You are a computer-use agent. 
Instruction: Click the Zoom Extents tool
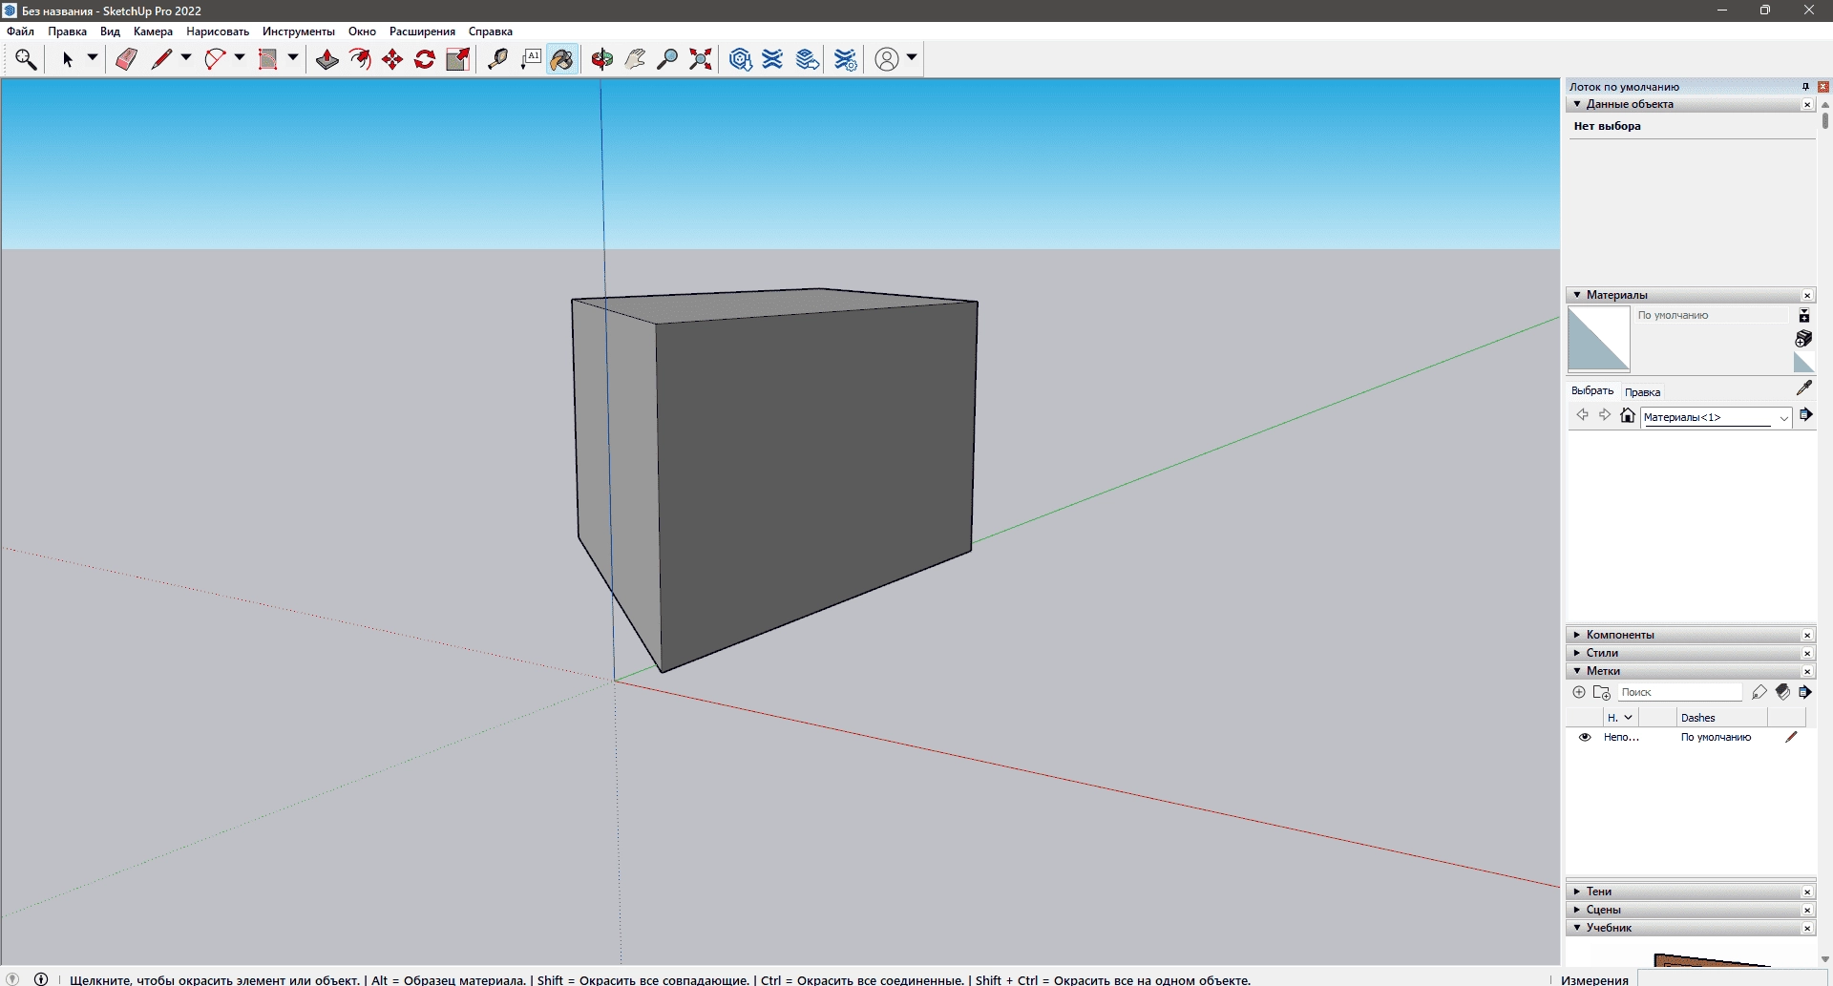pyautogui.click(x=701, y=59)
